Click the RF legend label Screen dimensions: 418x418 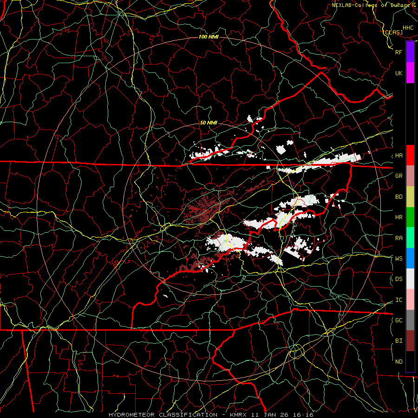click(x=399, y=52)
